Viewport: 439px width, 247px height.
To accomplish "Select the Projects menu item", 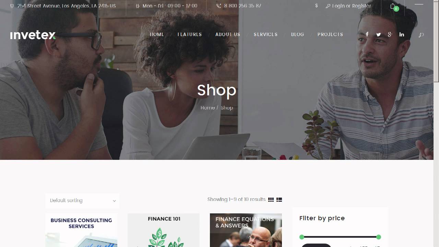I will tap(330, 34).
